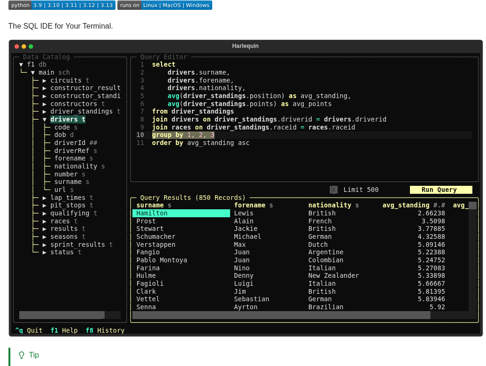Select the Hamilton cell in results
The height and width of the screenshot is (366, 486).
pos(181,213)
